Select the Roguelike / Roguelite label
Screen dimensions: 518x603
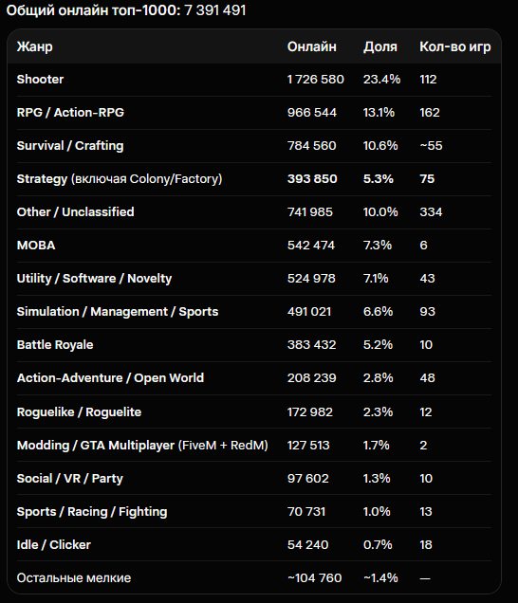point(79,411)
